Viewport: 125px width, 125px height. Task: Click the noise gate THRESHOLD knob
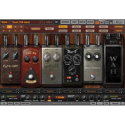28,97
